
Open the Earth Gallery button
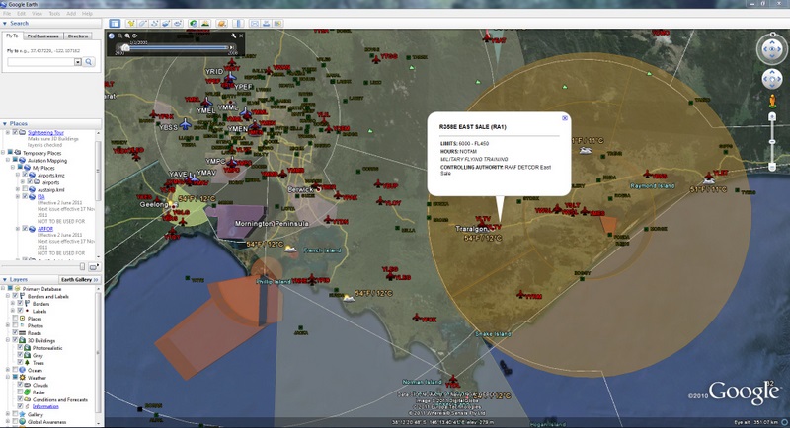79,280
